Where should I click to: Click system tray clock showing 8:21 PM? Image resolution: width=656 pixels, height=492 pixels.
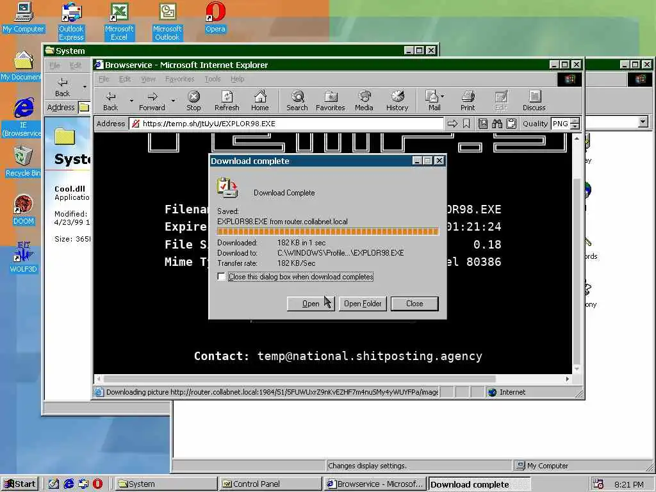(x=628, y=484)
